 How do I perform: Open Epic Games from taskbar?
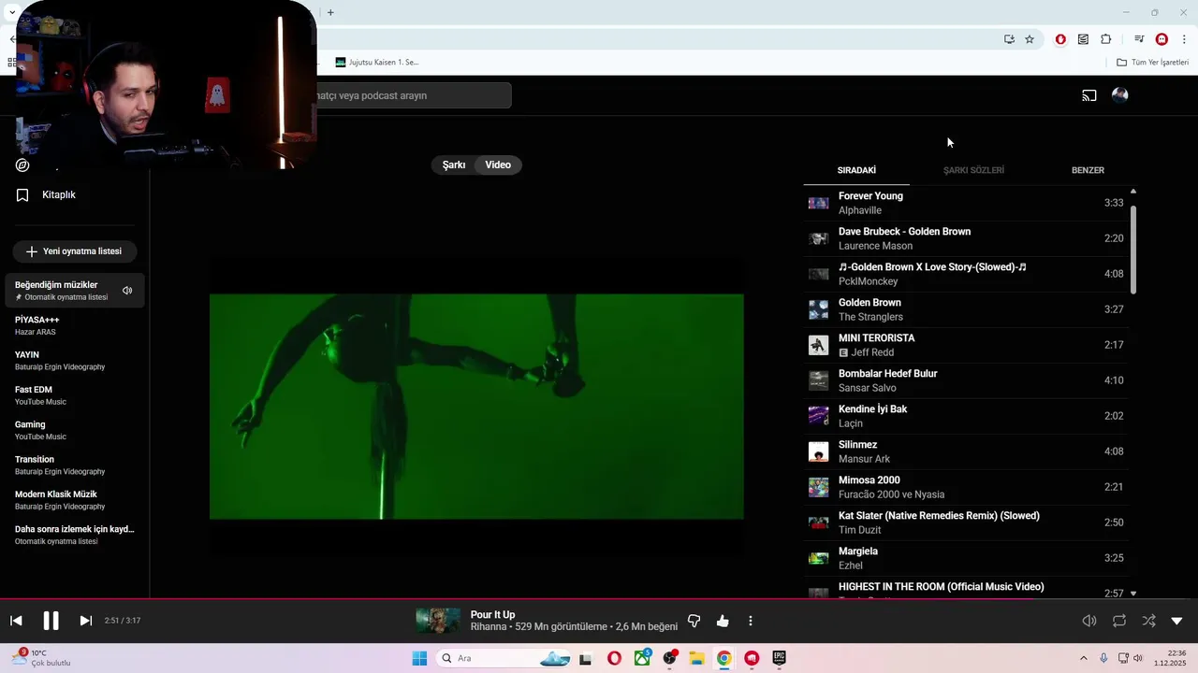coord(779,658)
